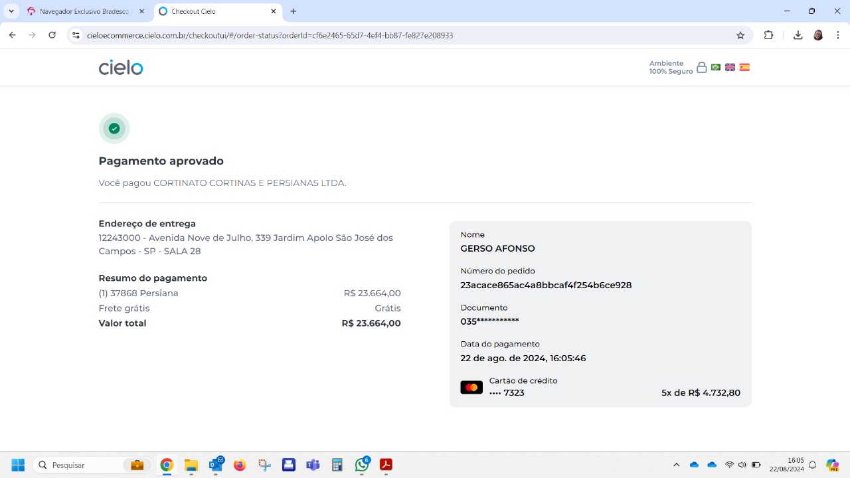The width and height of the screenshot is (850, 478).
Task: Open the network Wi-Fi tray icon
Action: point(730,465)
